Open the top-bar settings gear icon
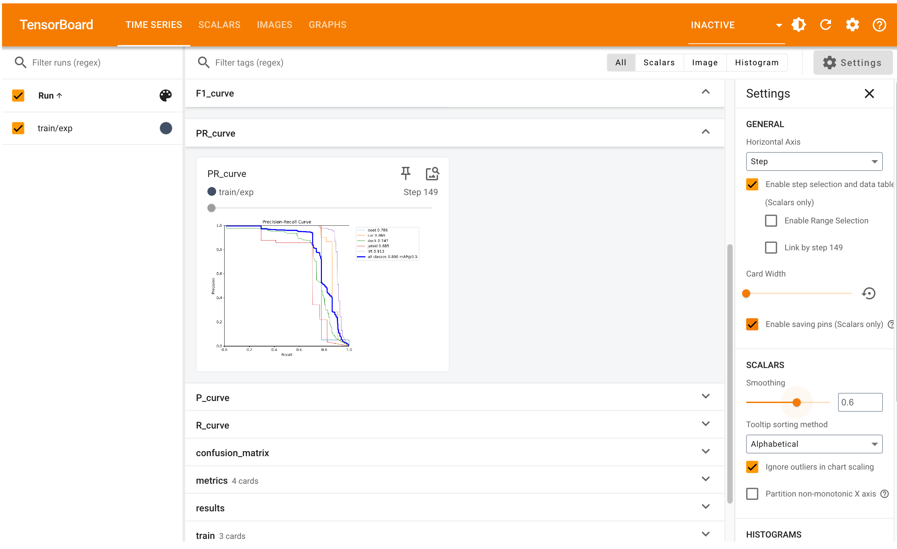897x549 pixels. 852,25
